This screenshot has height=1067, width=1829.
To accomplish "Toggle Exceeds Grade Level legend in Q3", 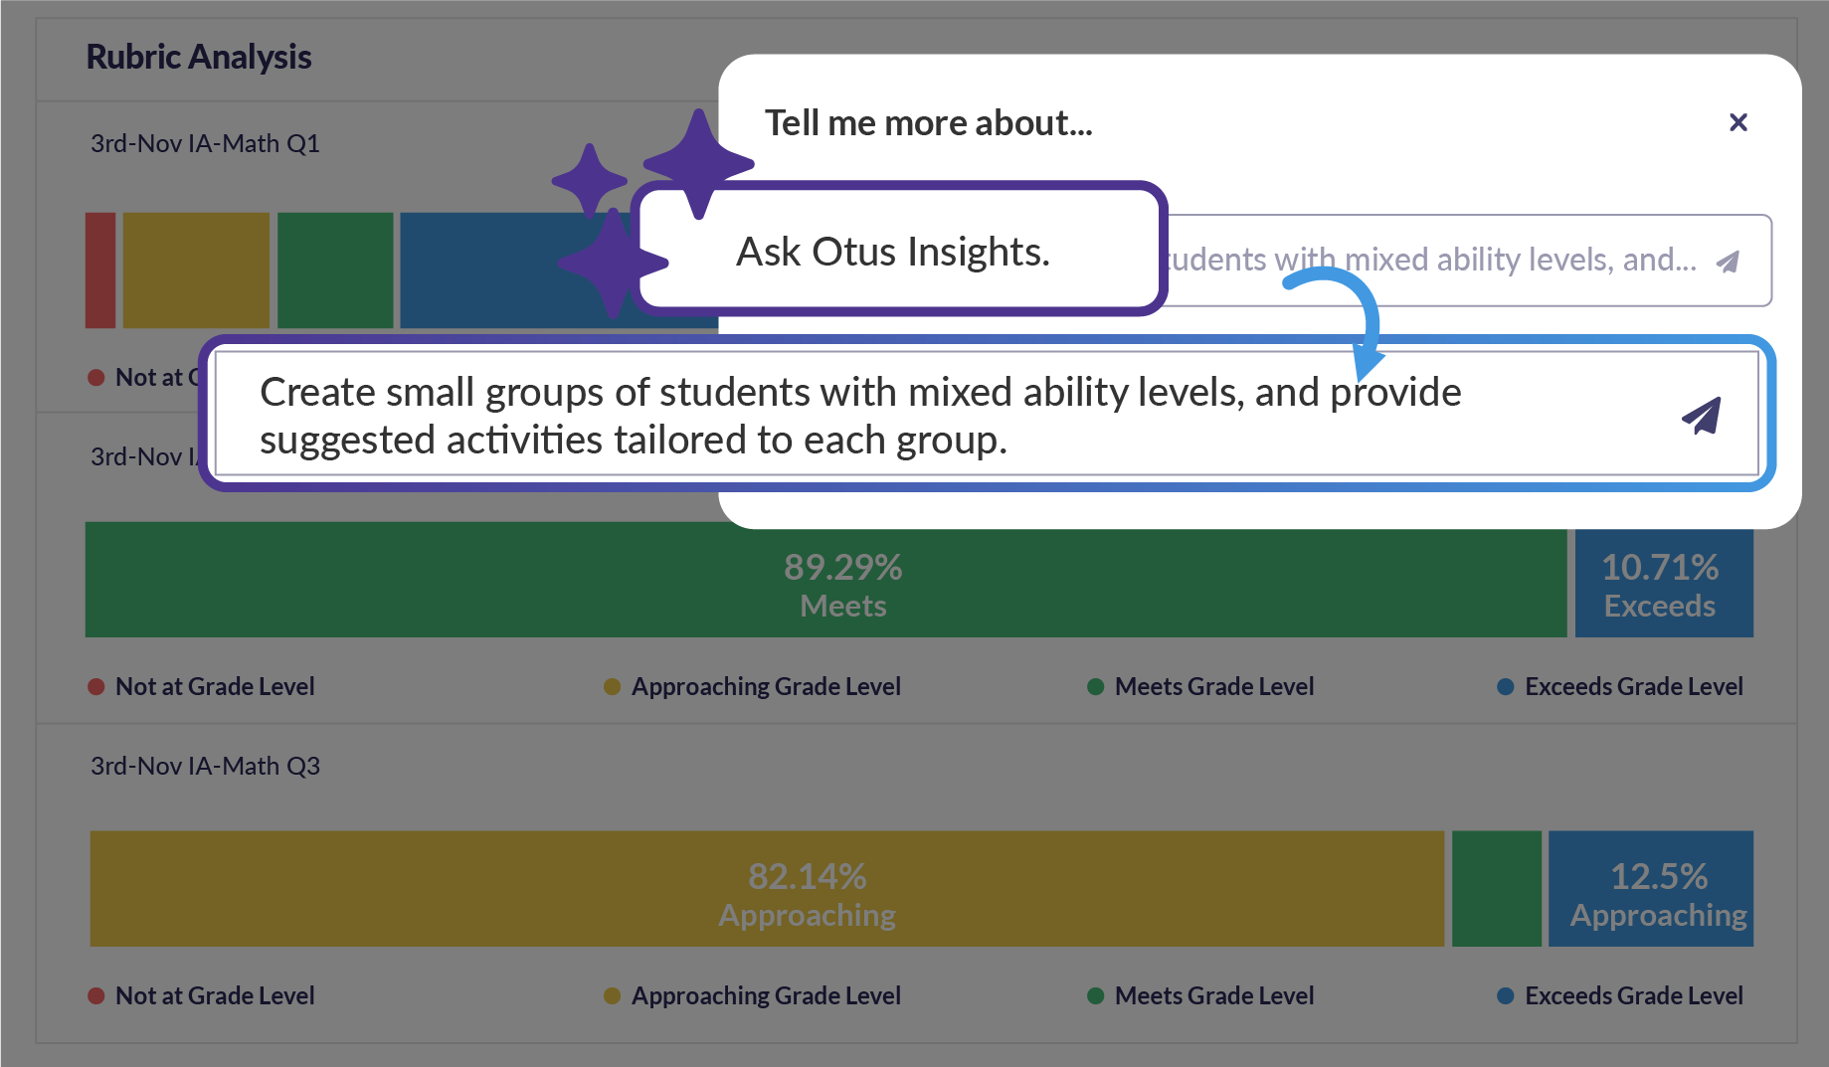I will pos(1632,995).
